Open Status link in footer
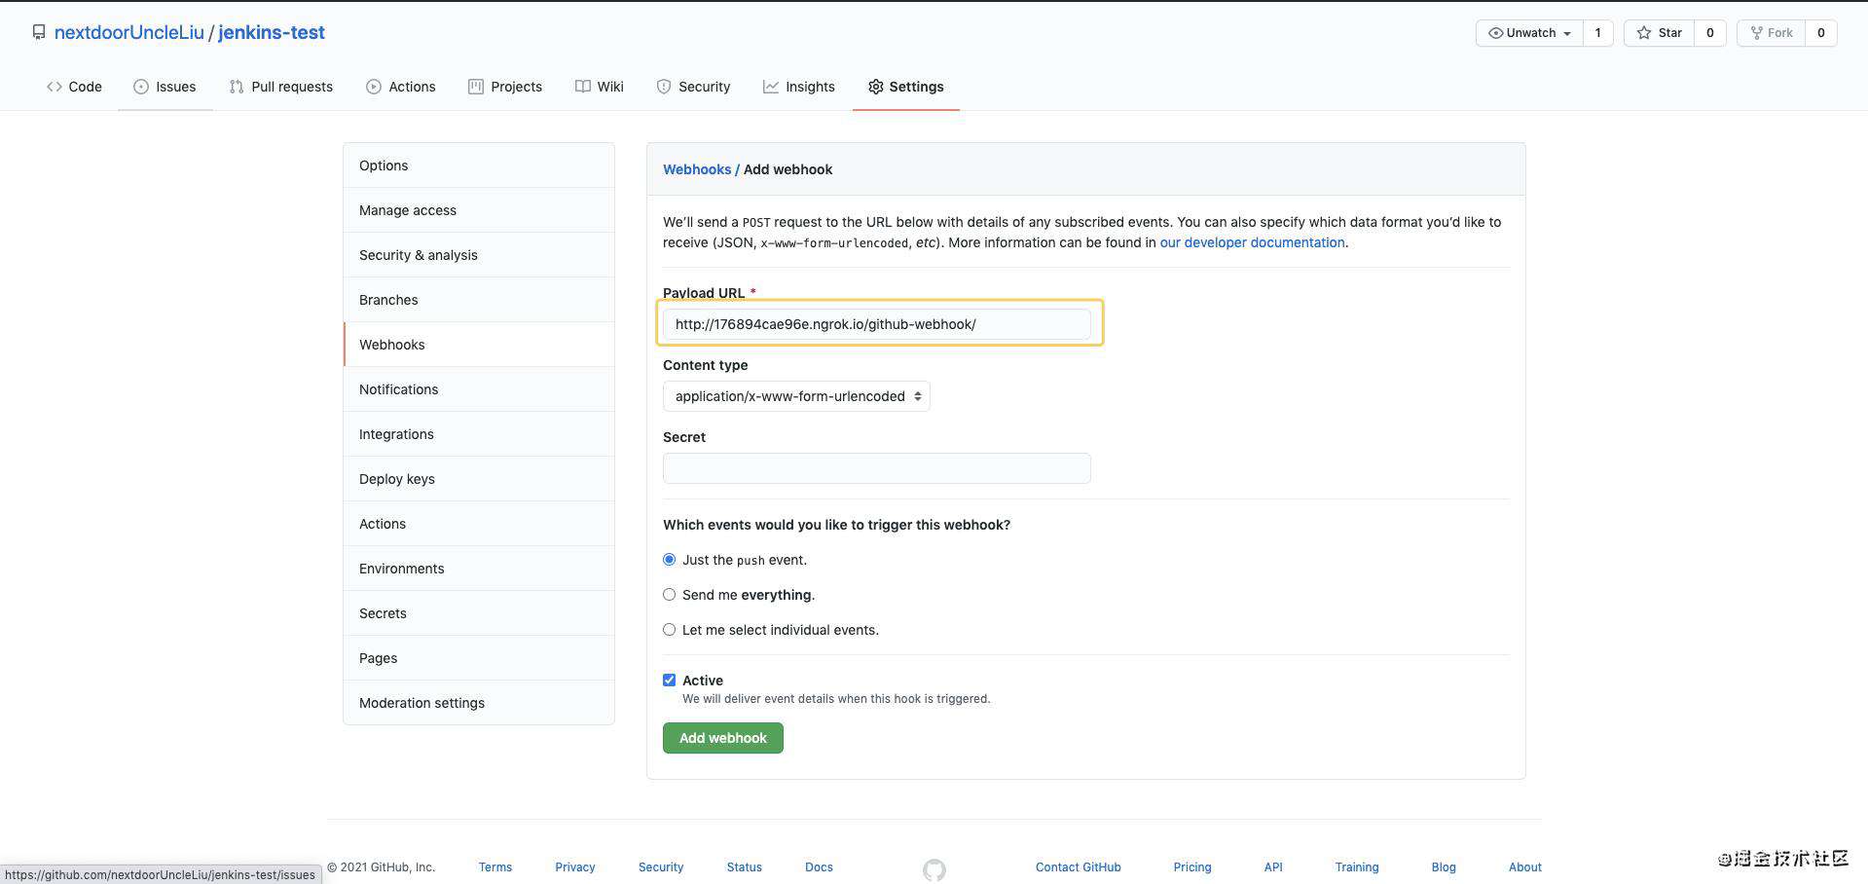 tap(745, 867)
